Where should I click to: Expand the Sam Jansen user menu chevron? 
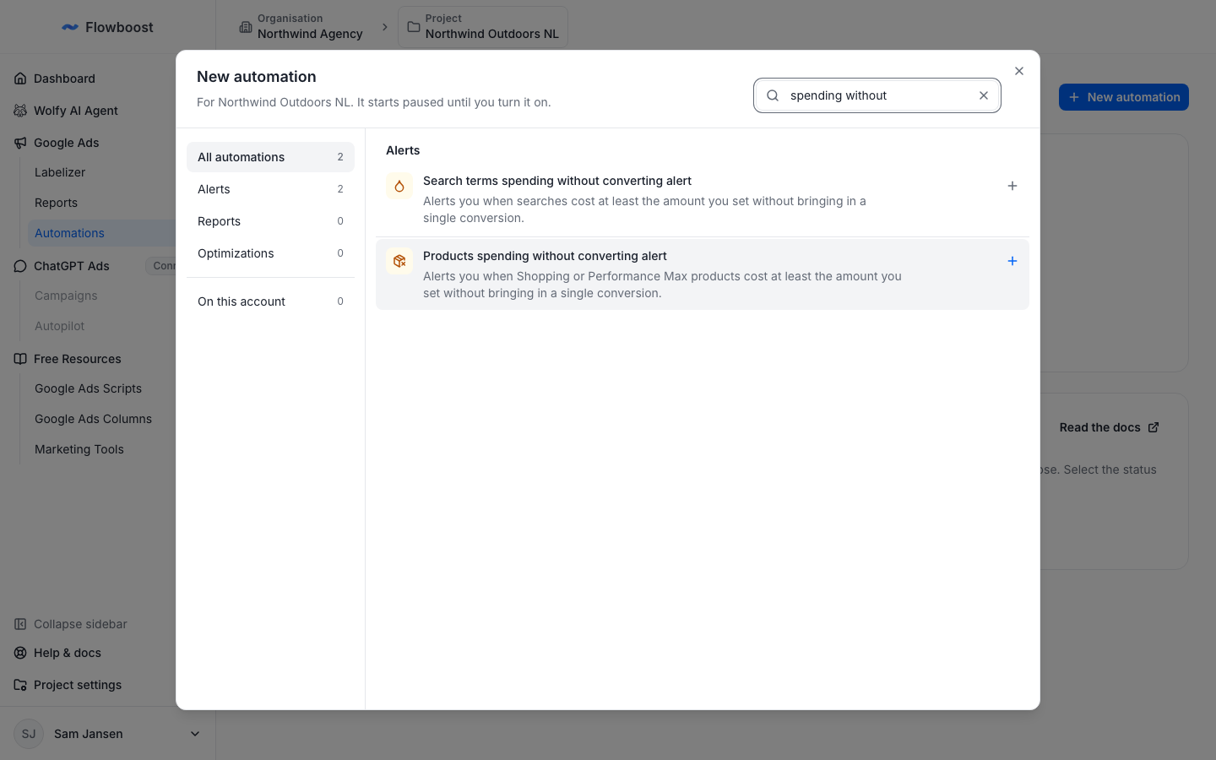click(x=195, y=734)
